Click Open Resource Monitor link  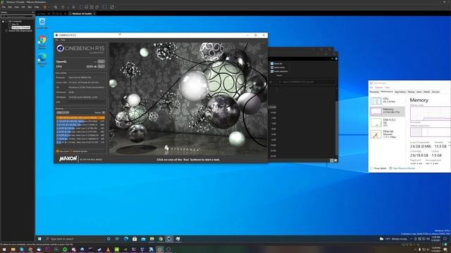pos(404,168)
